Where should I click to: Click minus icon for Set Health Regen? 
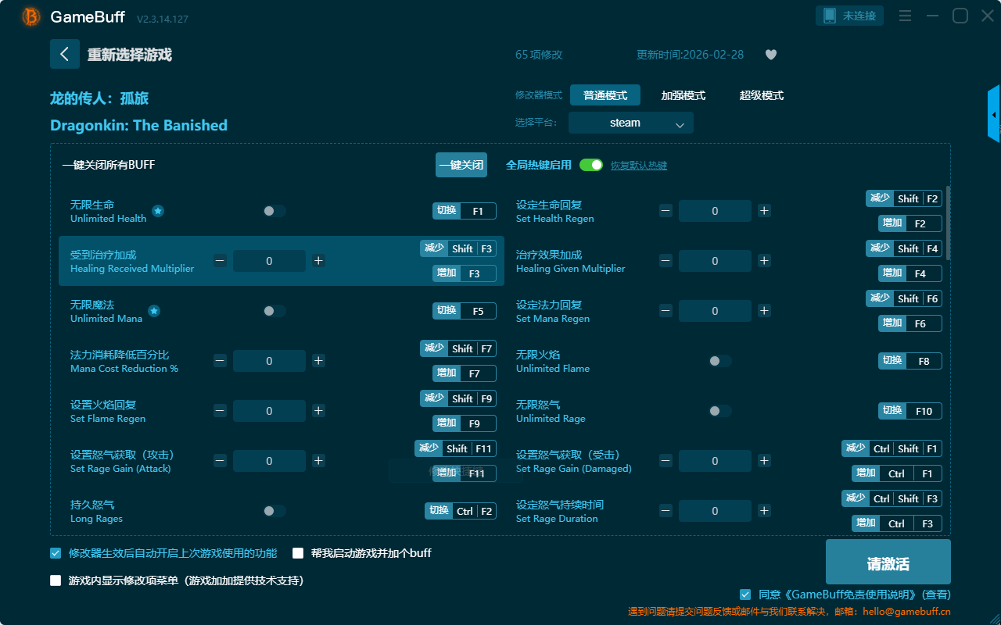(x=666, y=211)
